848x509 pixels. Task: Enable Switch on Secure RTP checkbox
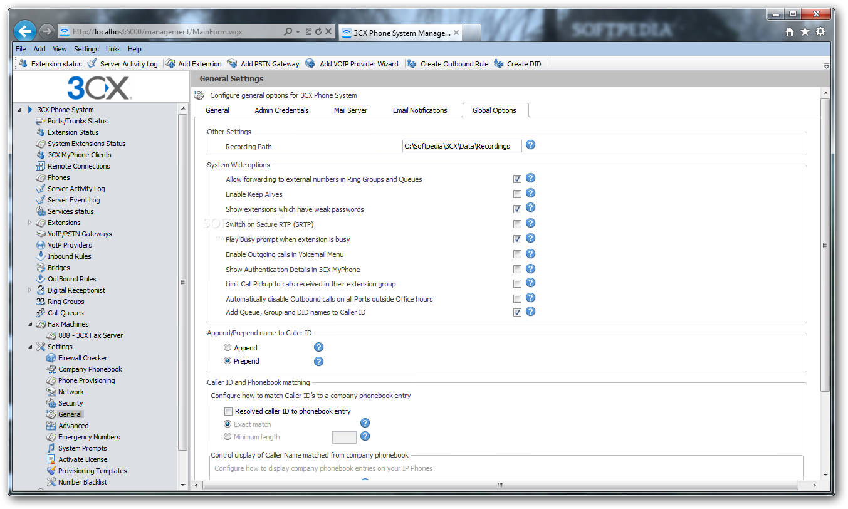(x=517, y=224)
